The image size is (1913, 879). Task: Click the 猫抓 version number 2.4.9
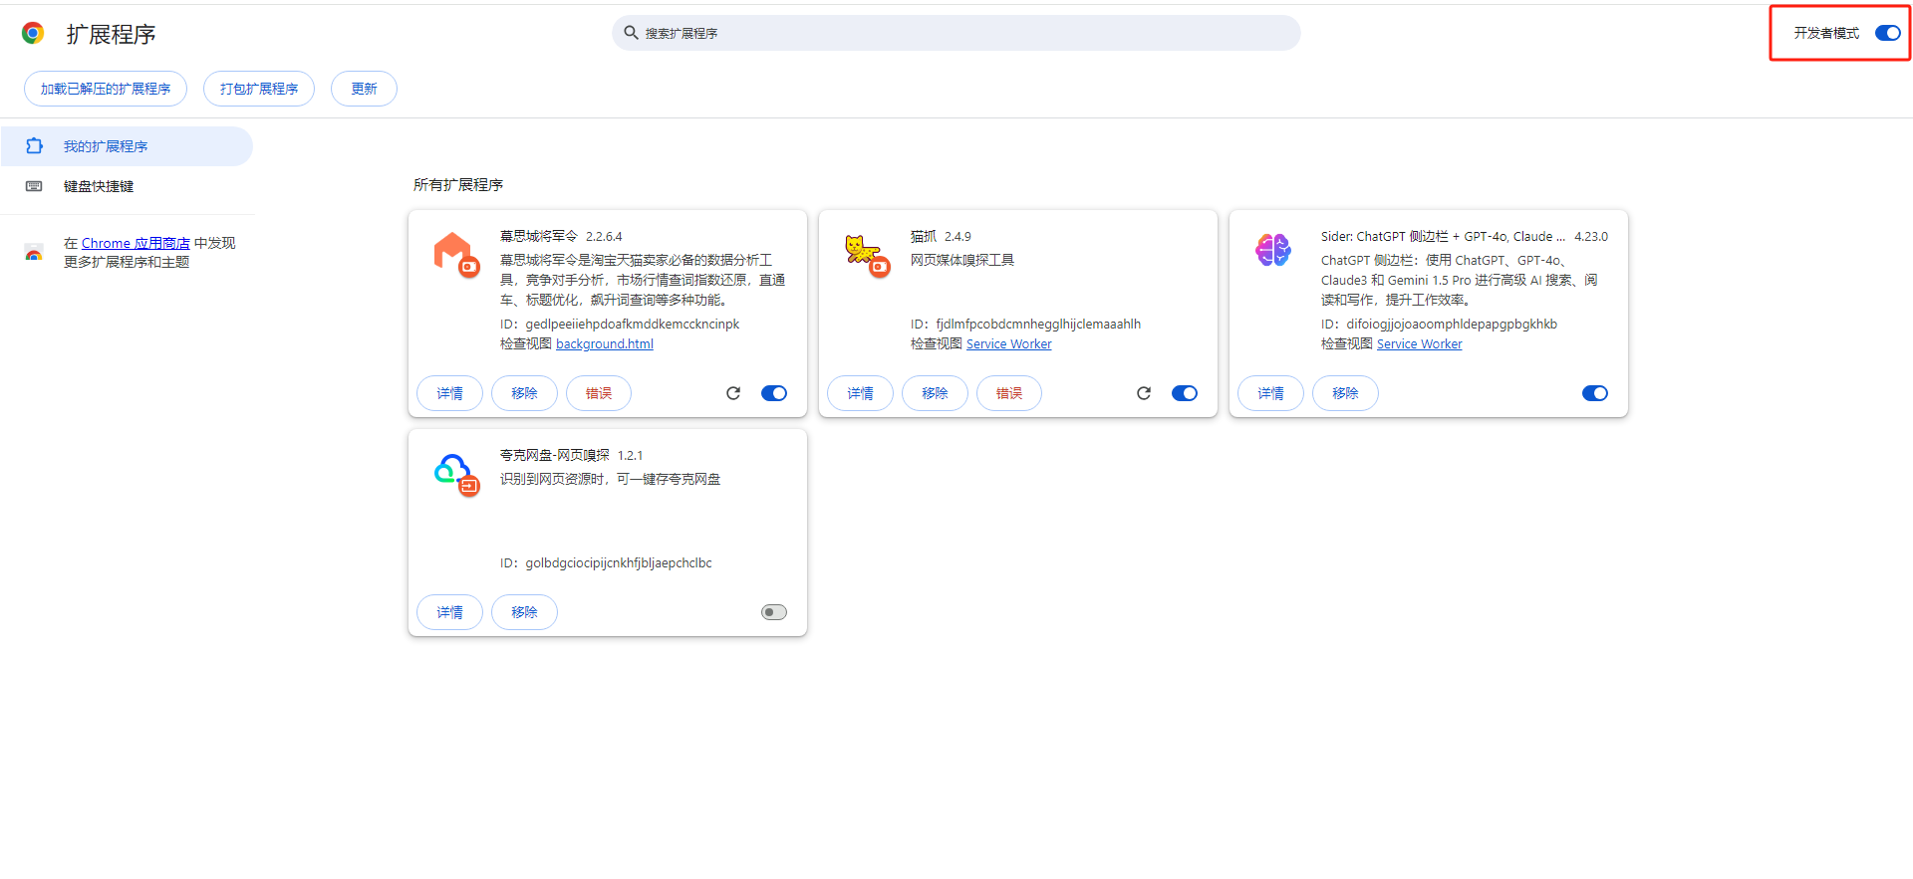point(957,237)
